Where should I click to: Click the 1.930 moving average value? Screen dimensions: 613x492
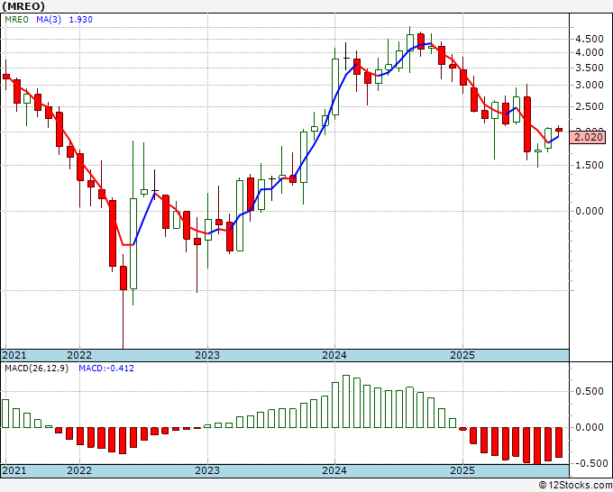(81, 19)
